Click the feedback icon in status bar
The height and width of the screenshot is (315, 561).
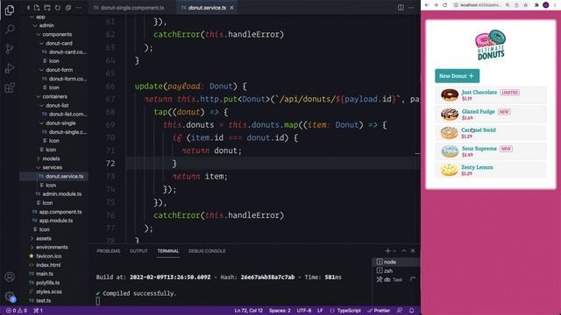[x=400, y=311]
